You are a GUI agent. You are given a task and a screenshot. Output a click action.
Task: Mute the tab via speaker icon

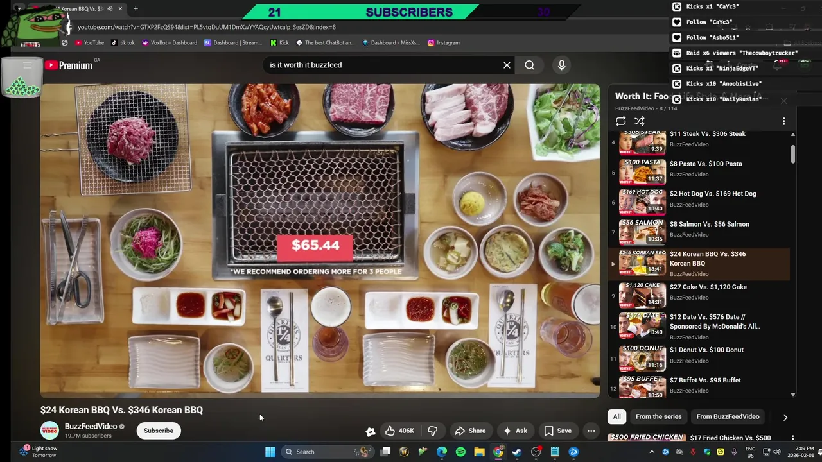click(110, 9)
